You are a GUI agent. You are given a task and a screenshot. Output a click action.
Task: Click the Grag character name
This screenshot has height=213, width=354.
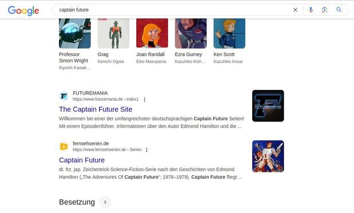click(x=103, y=54)
